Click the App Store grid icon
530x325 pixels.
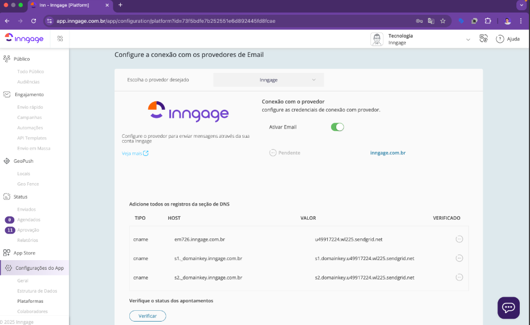coord(6,253)
